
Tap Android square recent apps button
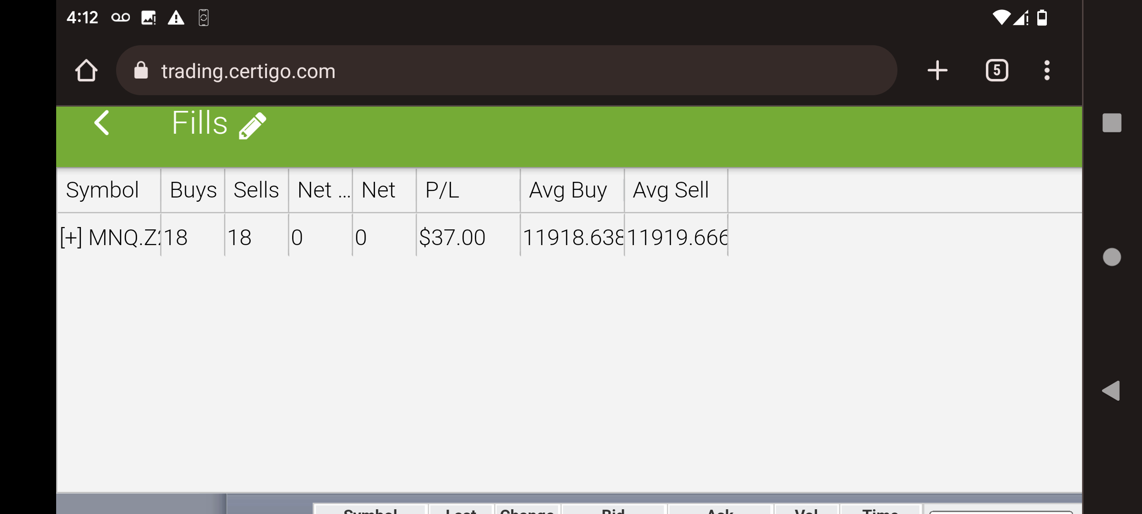1112,123
